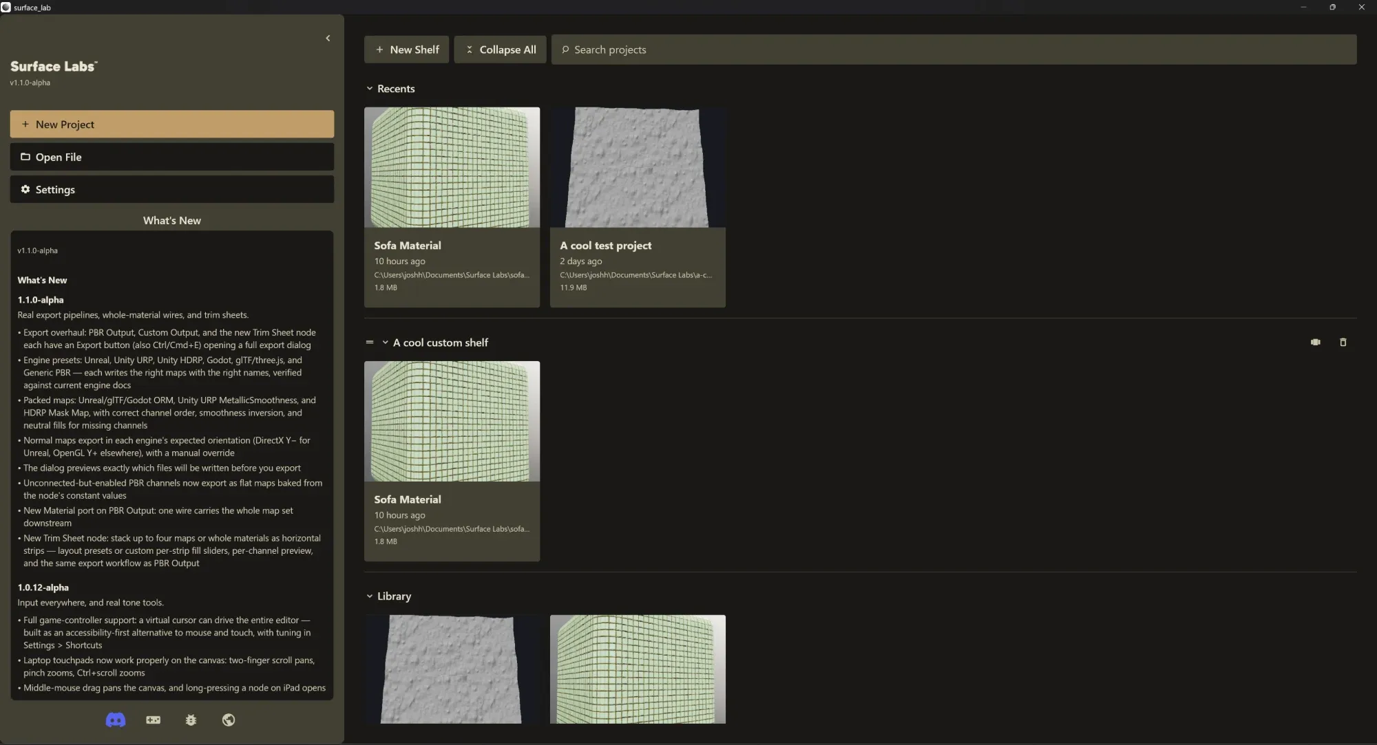
Task: Click the 1.0.12-alpha changelog heading
Action: [x=43, y=587]
